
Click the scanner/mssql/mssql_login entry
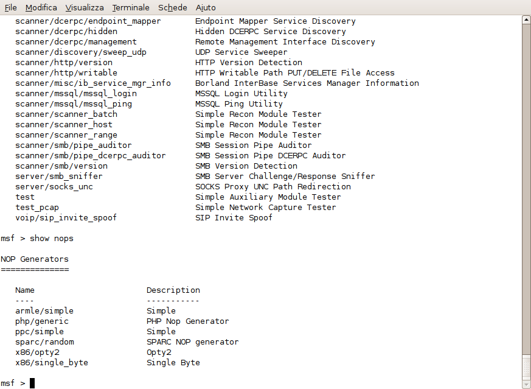[76, 94]
